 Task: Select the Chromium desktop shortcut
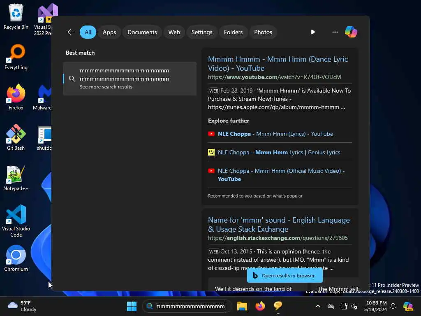(16, 258)
